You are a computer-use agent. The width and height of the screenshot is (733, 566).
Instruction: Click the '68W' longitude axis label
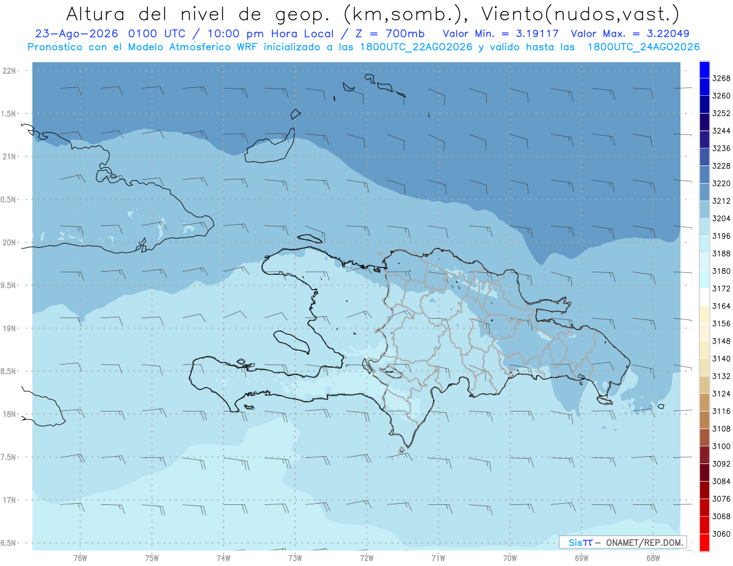652,558
